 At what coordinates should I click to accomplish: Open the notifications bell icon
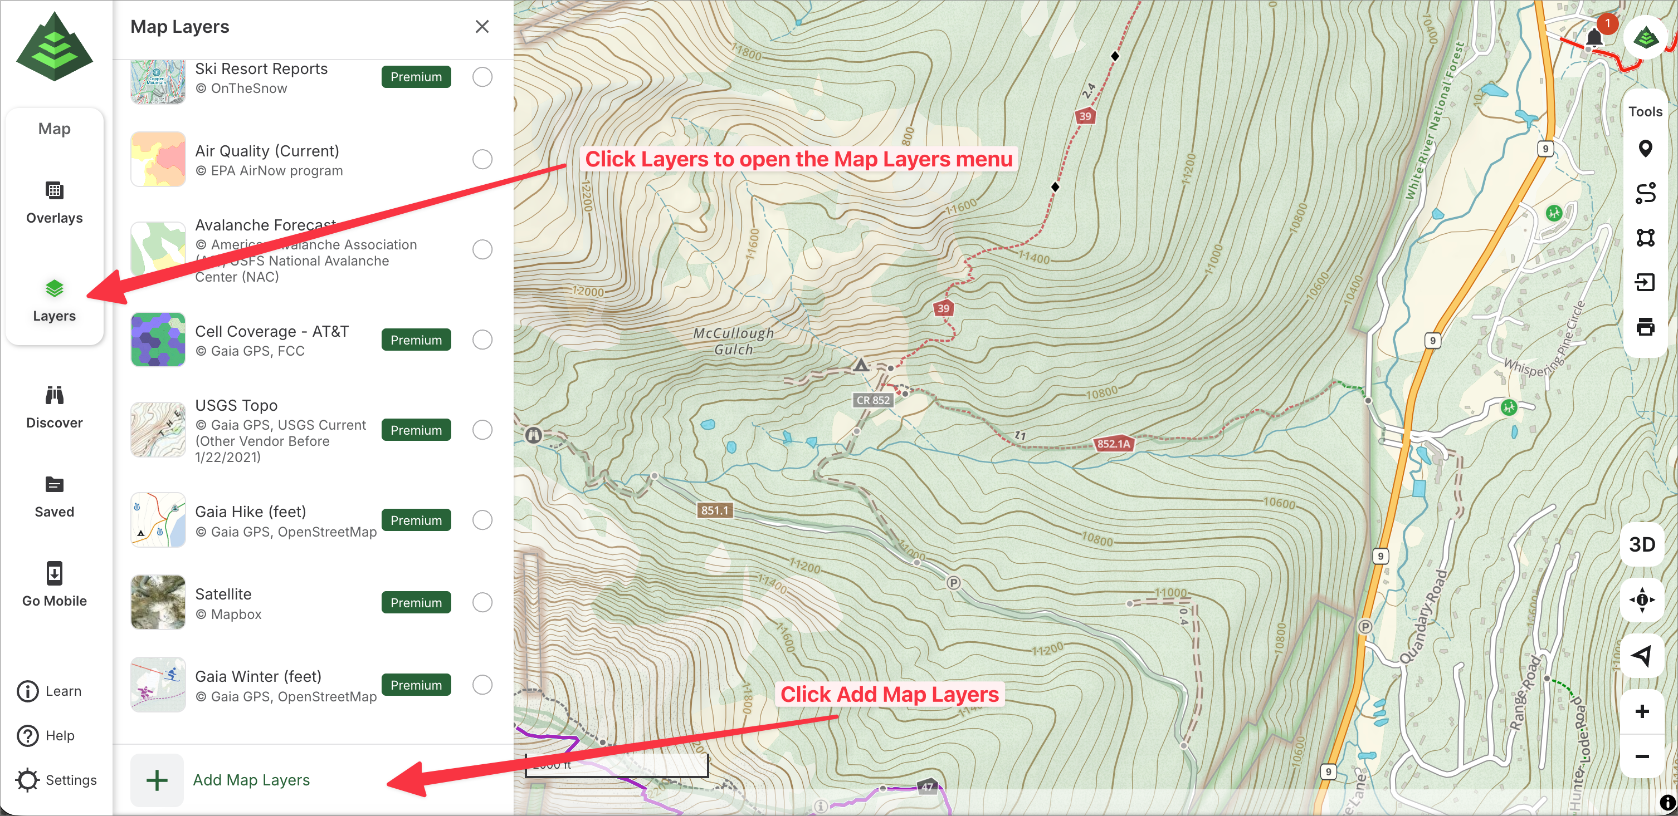click(x=1594, y=37)
